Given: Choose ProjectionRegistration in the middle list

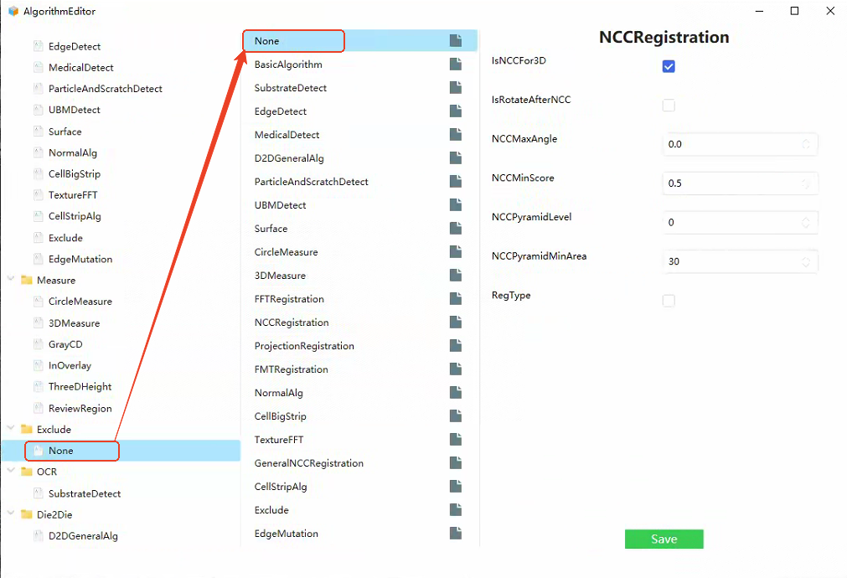Looking at the screenshot, I should click(304, 346).
